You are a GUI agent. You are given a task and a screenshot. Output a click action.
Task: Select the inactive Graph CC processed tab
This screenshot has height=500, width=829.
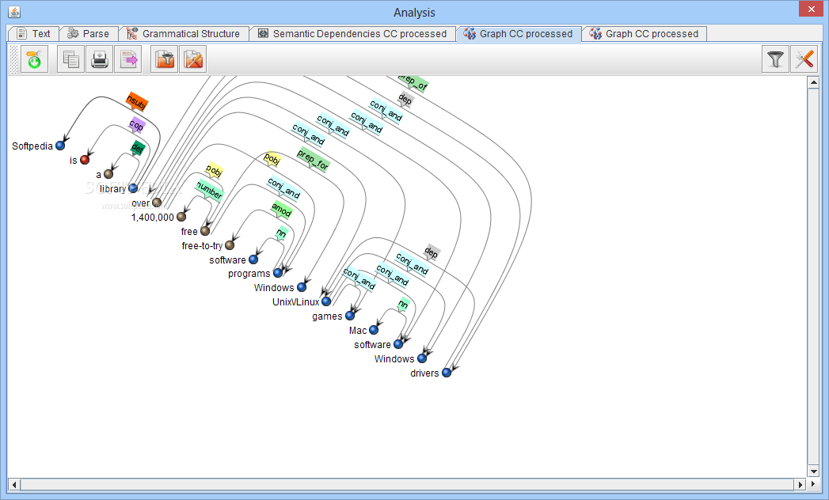[x=644, y=34]
